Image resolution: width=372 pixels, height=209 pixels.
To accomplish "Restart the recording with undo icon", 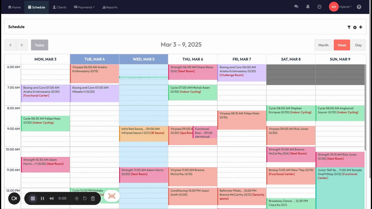I will coord(85,199).
